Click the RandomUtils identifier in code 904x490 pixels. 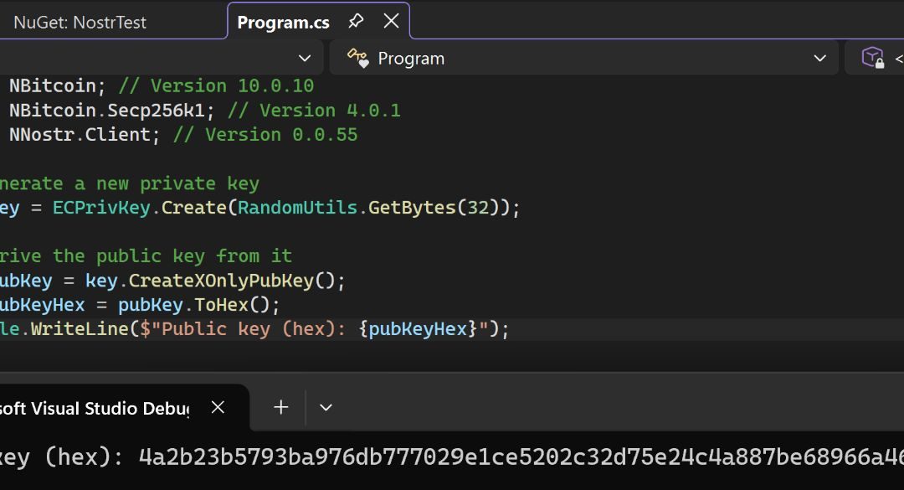(297, 208)
